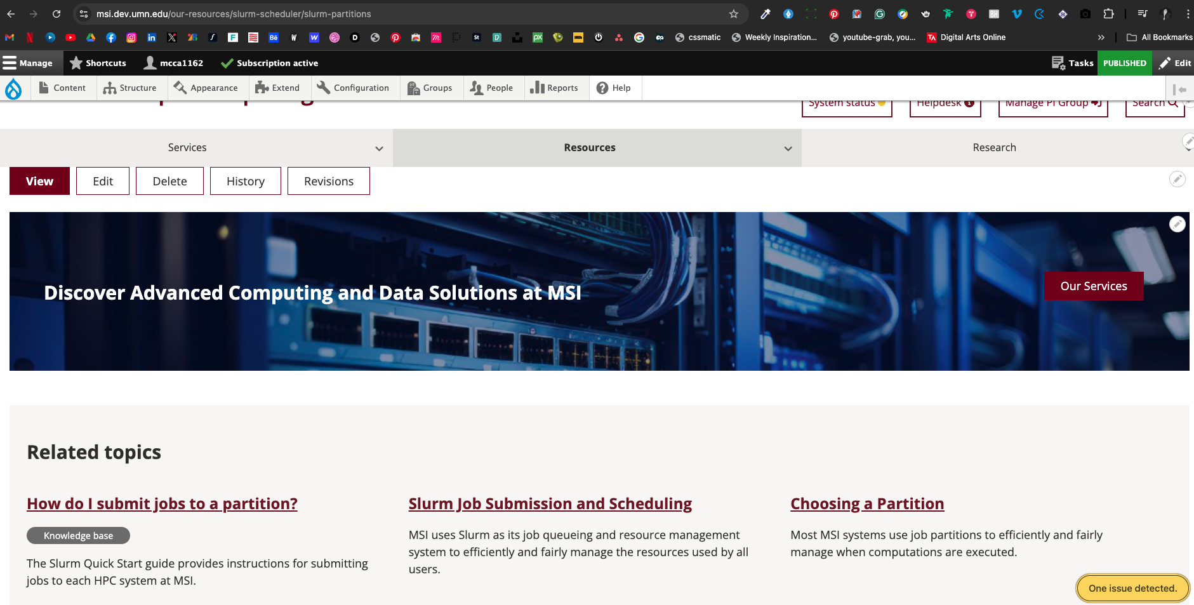
Task: Click the Drupal drop logo icon
Action: click(13, 88)
